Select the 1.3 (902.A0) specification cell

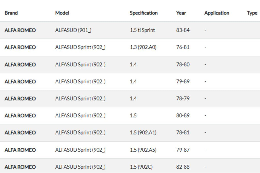143,47
